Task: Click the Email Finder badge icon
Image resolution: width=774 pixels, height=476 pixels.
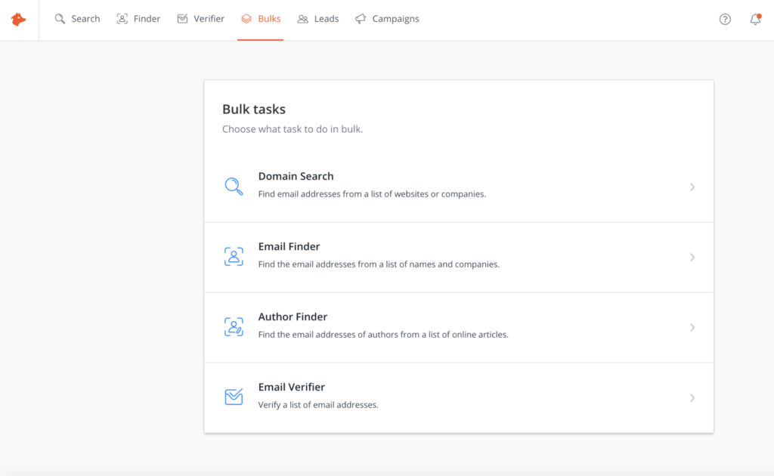Action: coord(234,255)
